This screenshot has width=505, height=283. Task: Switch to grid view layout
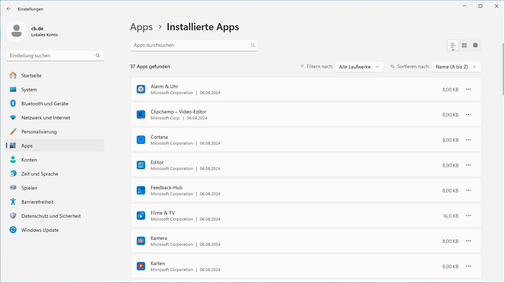click(464, 45)
